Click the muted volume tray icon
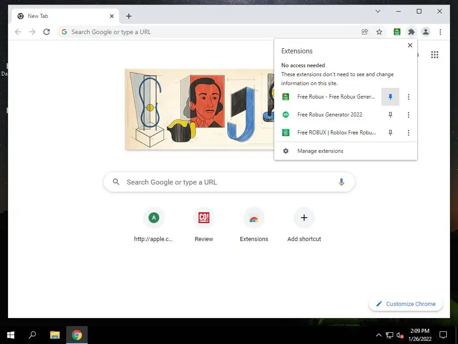458x344 pixels. coord(400,335)
